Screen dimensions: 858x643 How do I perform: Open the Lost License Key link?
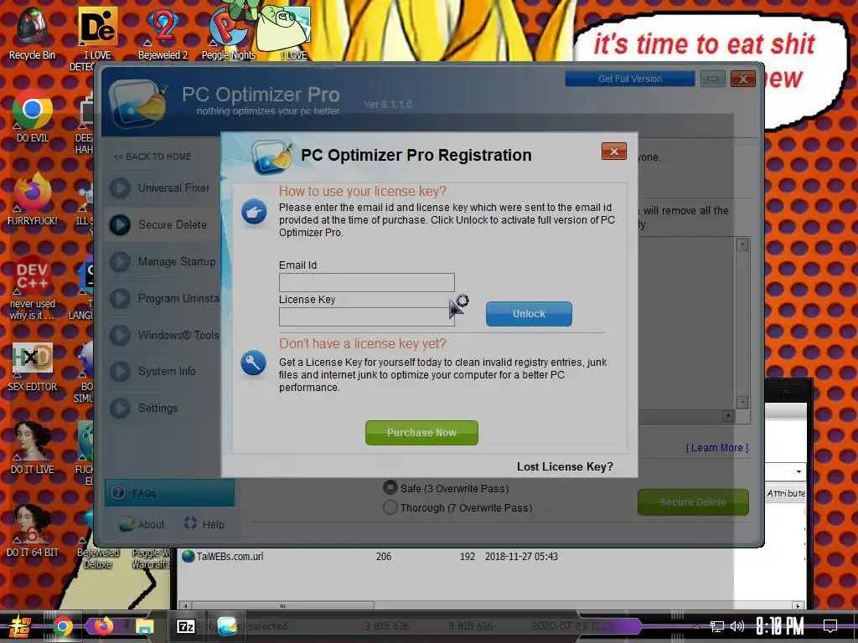565,466
